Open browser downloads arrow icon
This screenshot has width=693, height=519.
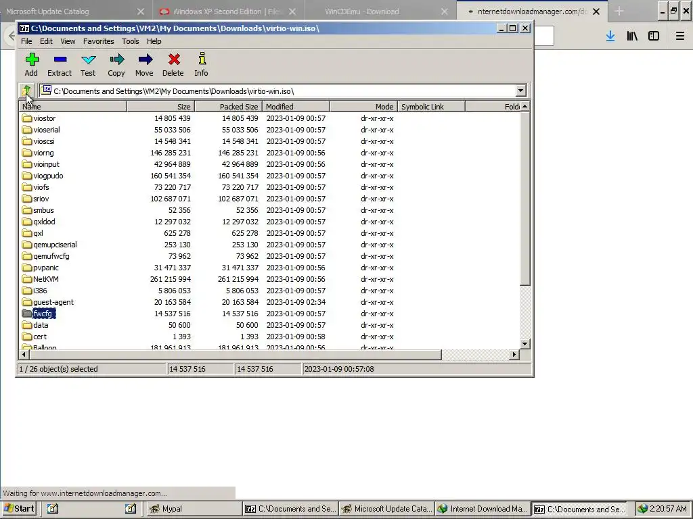point(610,36)
